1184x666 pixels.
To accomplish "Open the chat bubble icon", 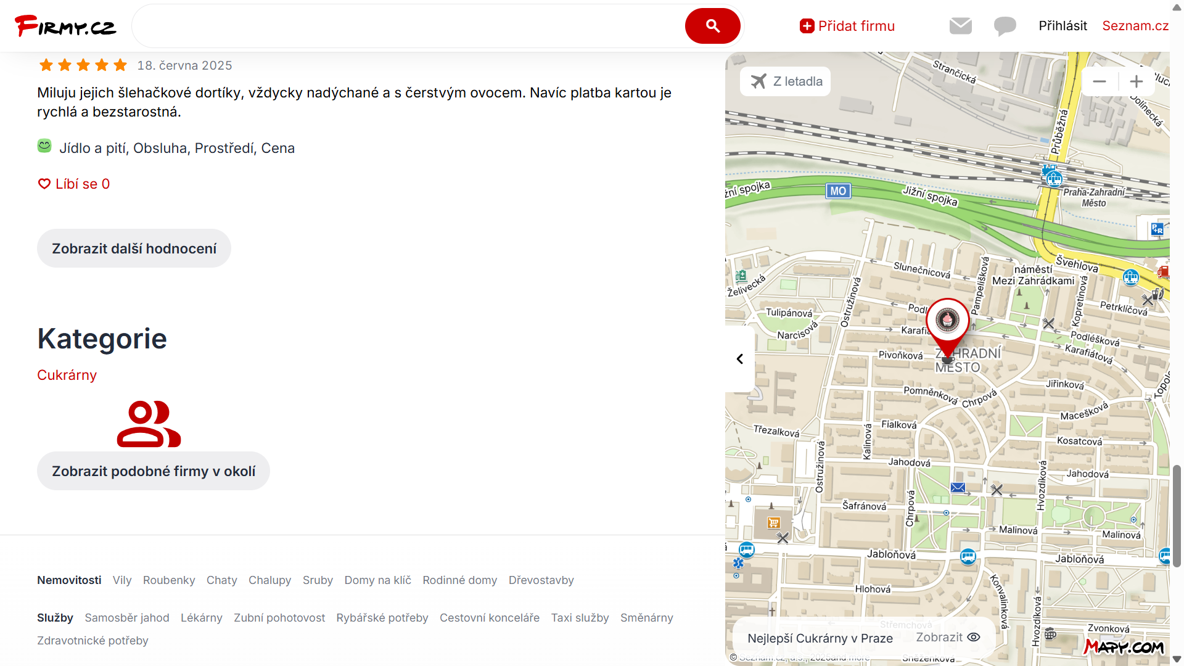I will [1005, 26].
